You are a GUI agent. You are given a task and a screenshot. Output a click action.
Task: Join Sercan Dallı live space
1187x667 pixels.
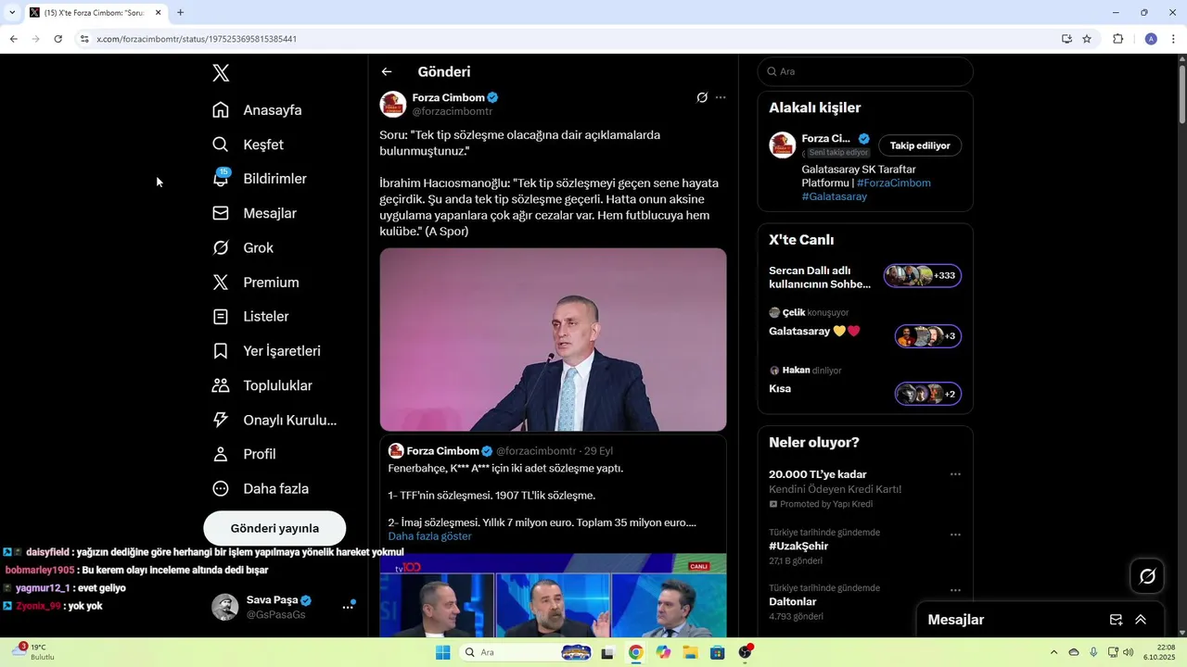(923, 276)
